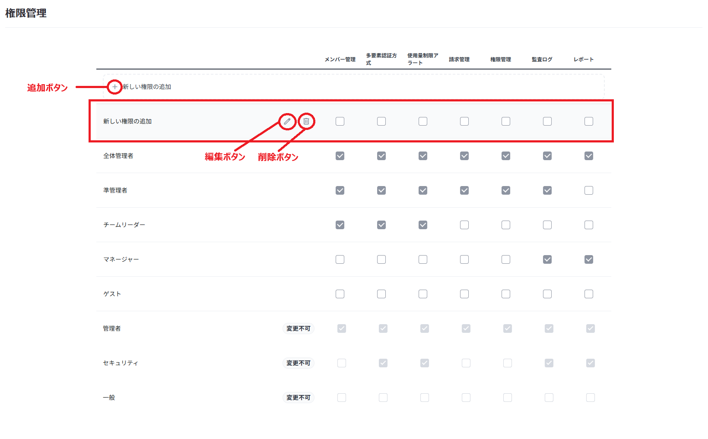Screen dimensions: 708x439
Task: Click the plus icon to add new permission
Action: 114,87
